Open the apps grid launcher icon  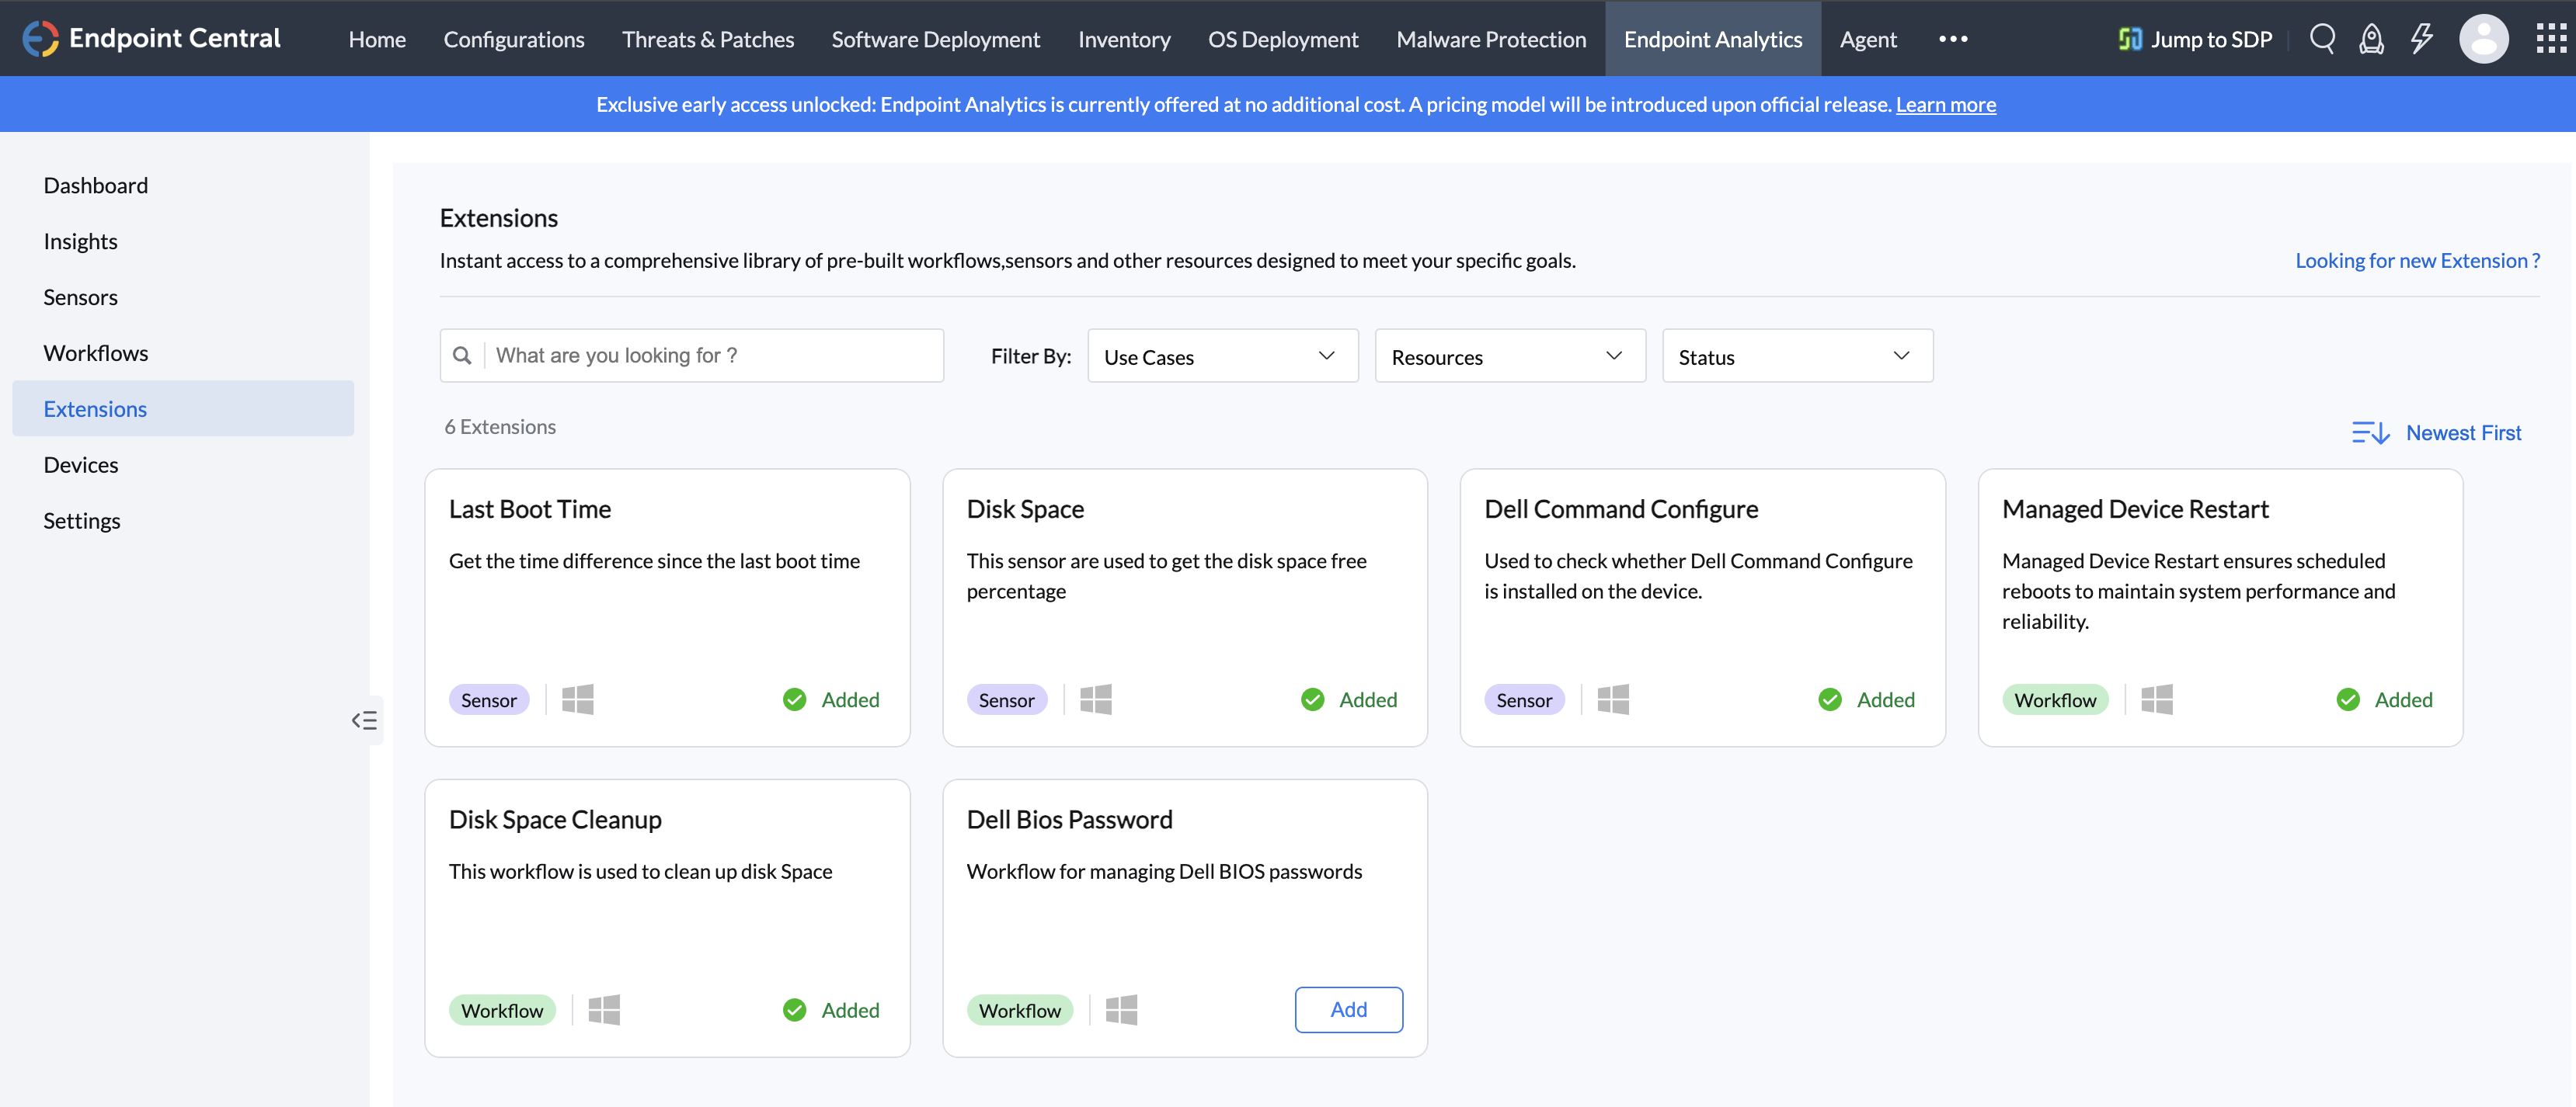(2550, 39)
